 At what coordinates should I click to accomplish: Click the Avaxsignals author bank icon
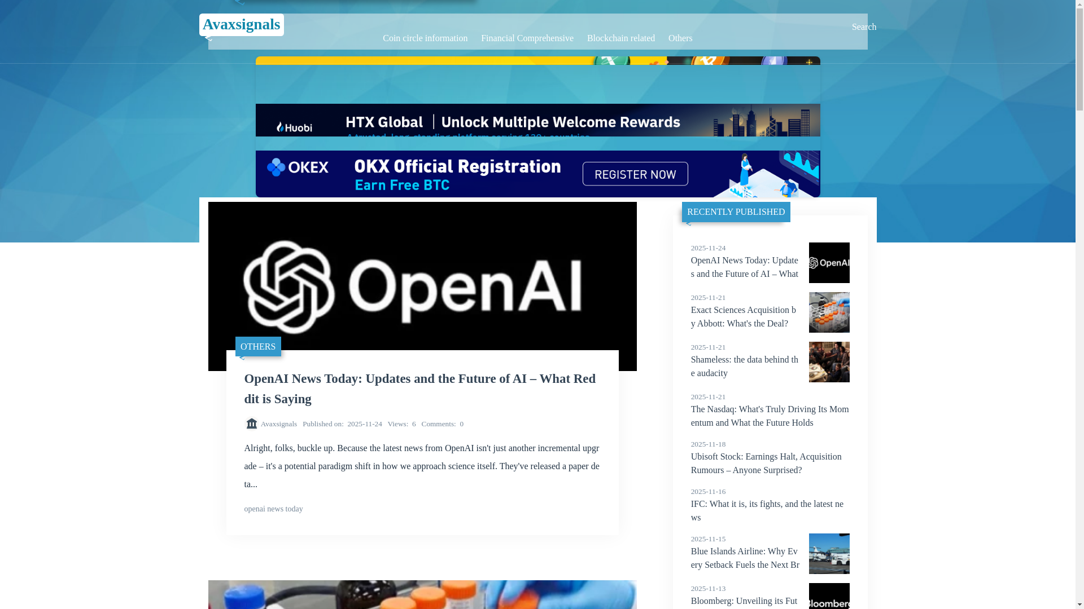tap(251, 423)
